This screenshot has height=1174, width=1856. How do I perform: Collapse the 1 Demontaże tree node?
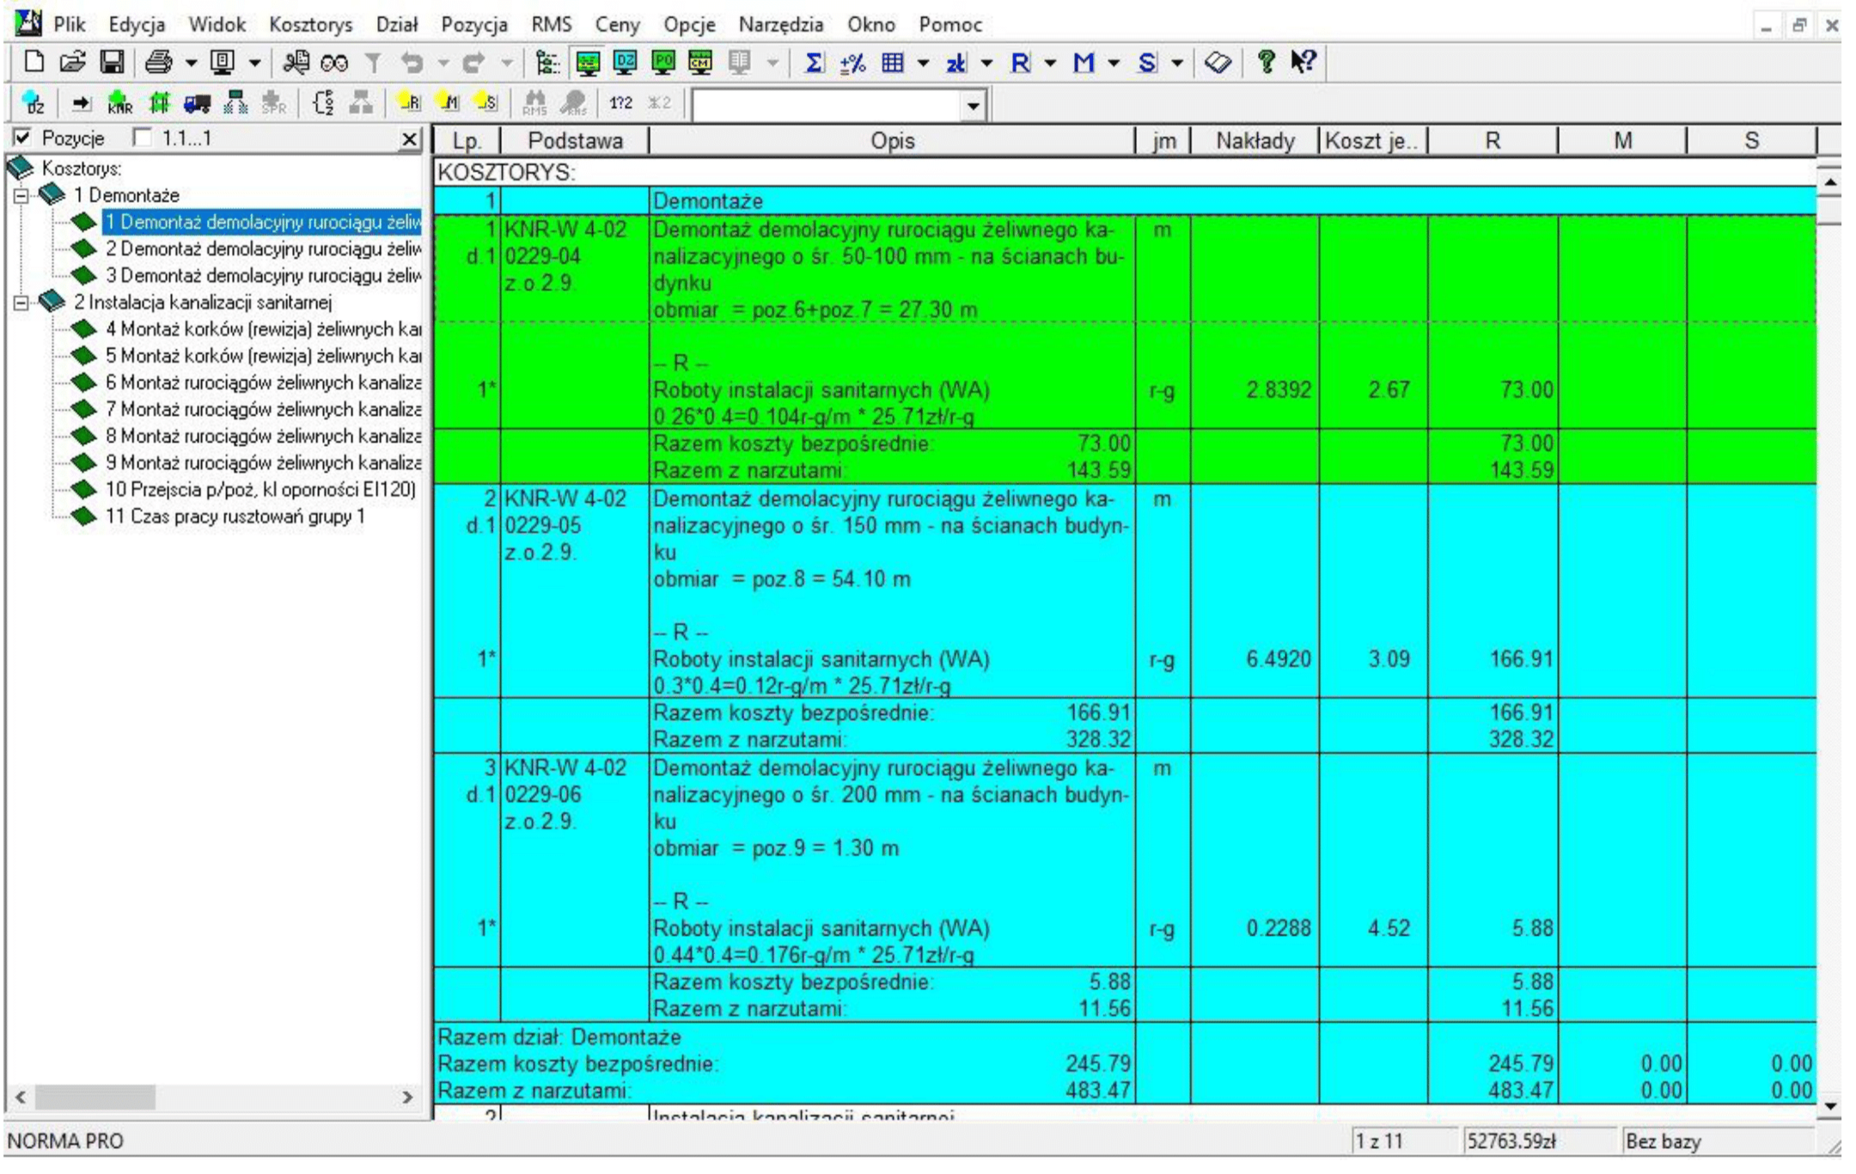click(x=21, y=196)
